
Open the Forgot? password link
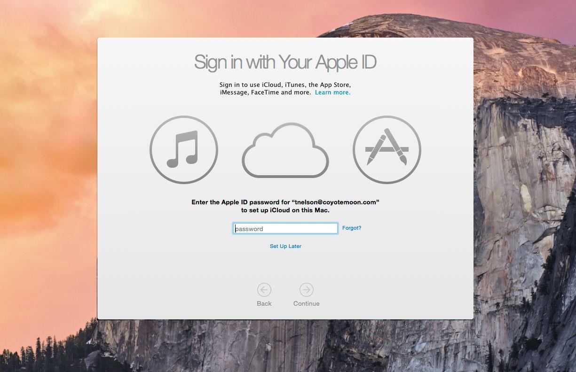point(352,228)
